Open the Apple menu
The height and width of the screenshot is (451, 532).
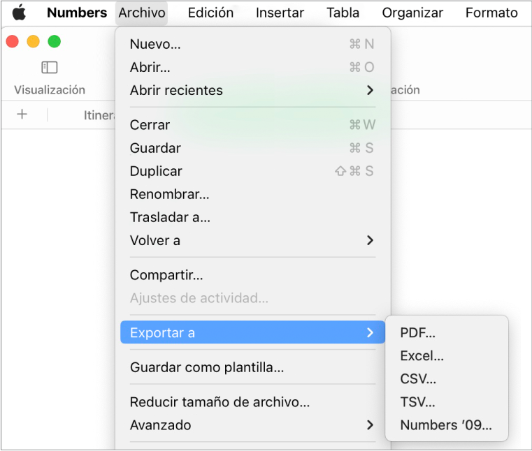(x=19, y=13)
